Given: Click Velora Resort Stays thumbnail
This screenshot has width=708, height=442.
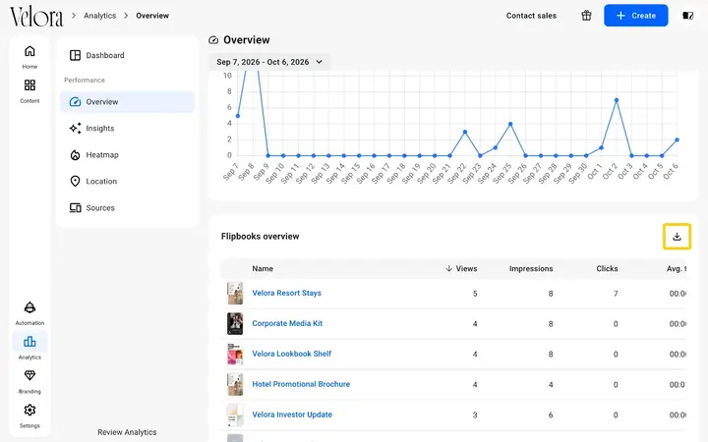Looking at the screenshot, I should coord(235,293).
